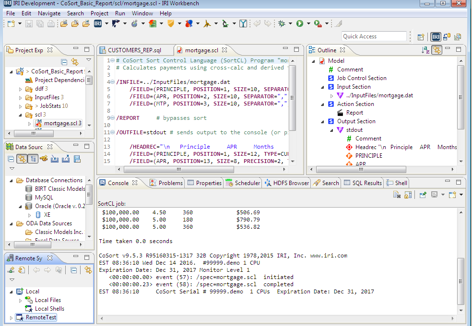Open the Run button dropdown arrow
The width and height of the screenshot is (472, 326).
[x=308, y=23]
